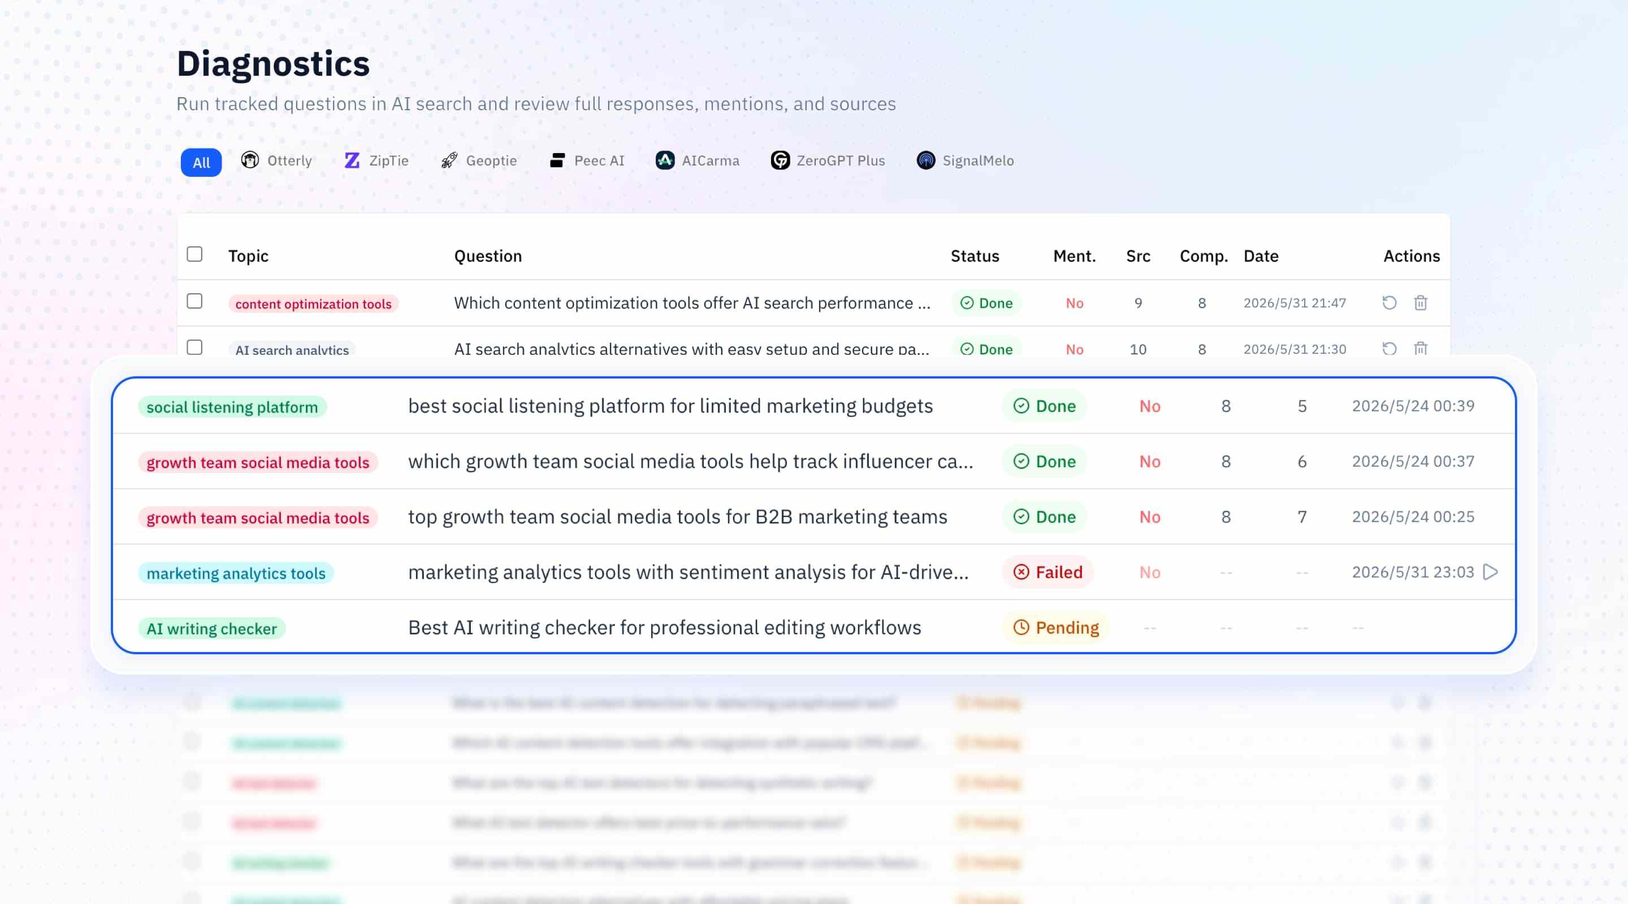This screenshot has width=1628, height=904.
Task: Check the AI search analytics row checkbox
Action: (x=194, y=347)
